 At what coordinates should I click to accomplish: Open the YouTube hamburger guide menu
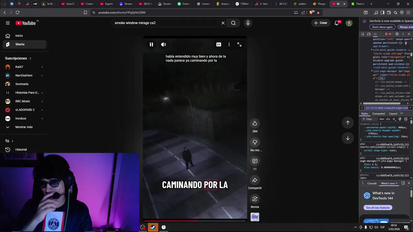click(x=8, y=23)
